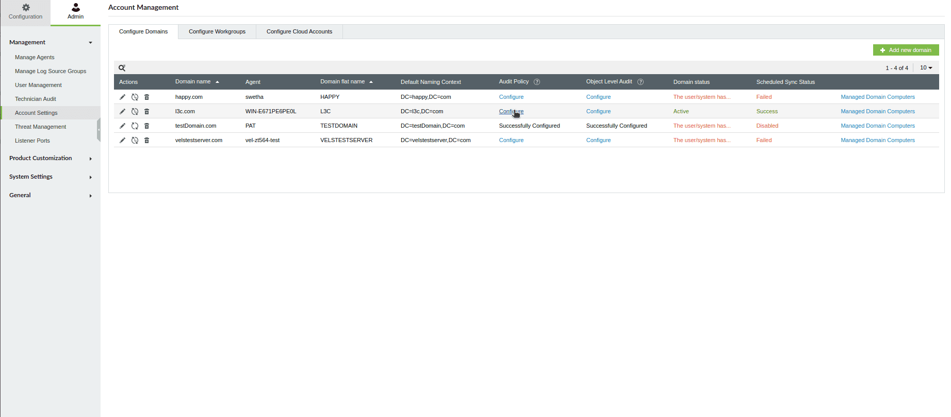Screen dimensions: 951x417
Task: Edit the testDomain.com pencil icon
Action: pyautogui.click(x=122, y=126)
